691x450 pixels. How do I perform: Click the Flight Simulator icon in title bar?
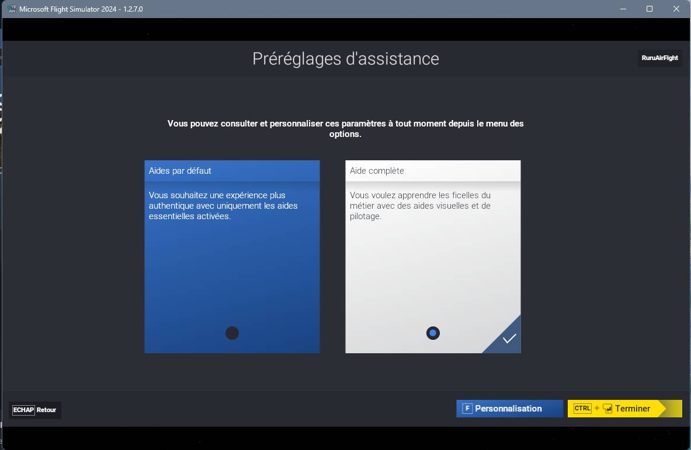(x=11, y=9)
